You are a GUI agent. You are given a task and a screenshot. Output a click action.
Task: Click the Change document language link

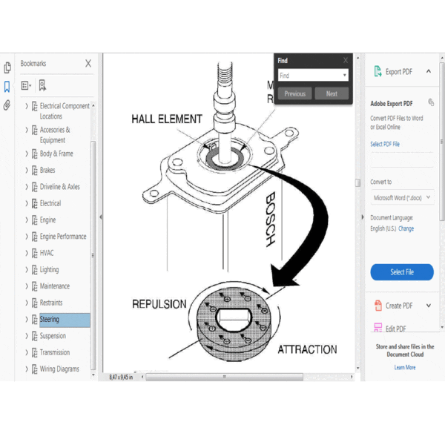click(406, 228)
